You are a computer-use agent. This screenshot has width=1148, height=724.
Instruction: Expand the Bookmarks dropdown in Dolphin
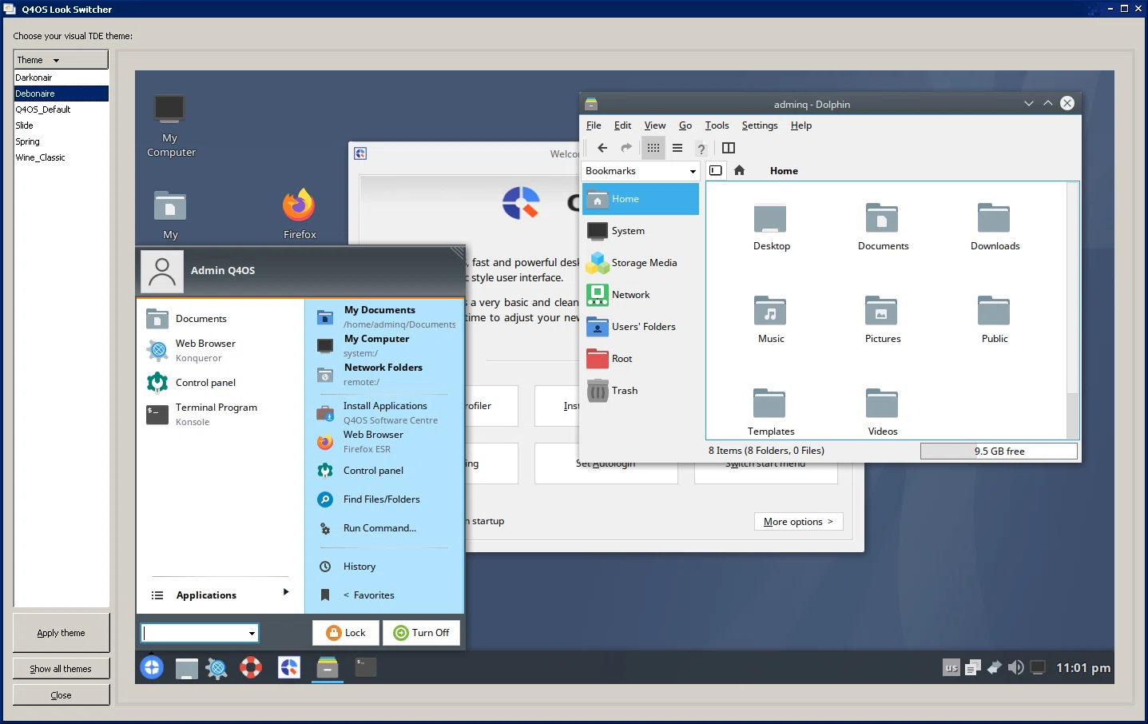click(x=693, y=171)
